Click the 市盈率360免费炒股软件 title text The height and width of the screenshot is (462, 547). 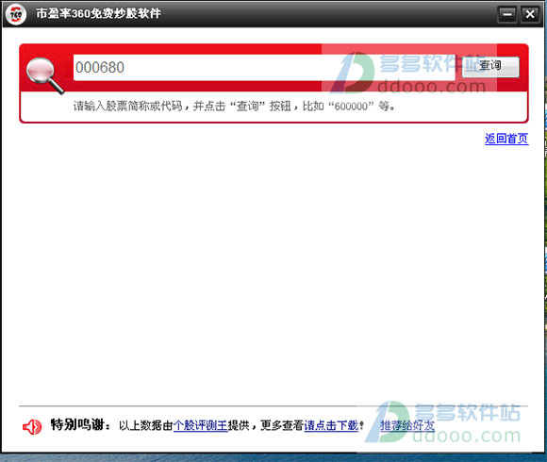98,13
